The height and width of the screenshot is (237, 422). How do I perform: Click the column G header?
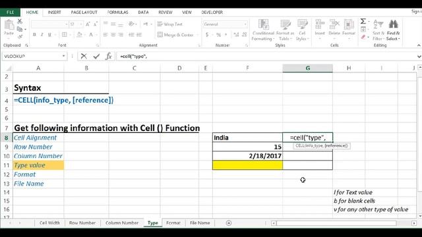(308, 68)
